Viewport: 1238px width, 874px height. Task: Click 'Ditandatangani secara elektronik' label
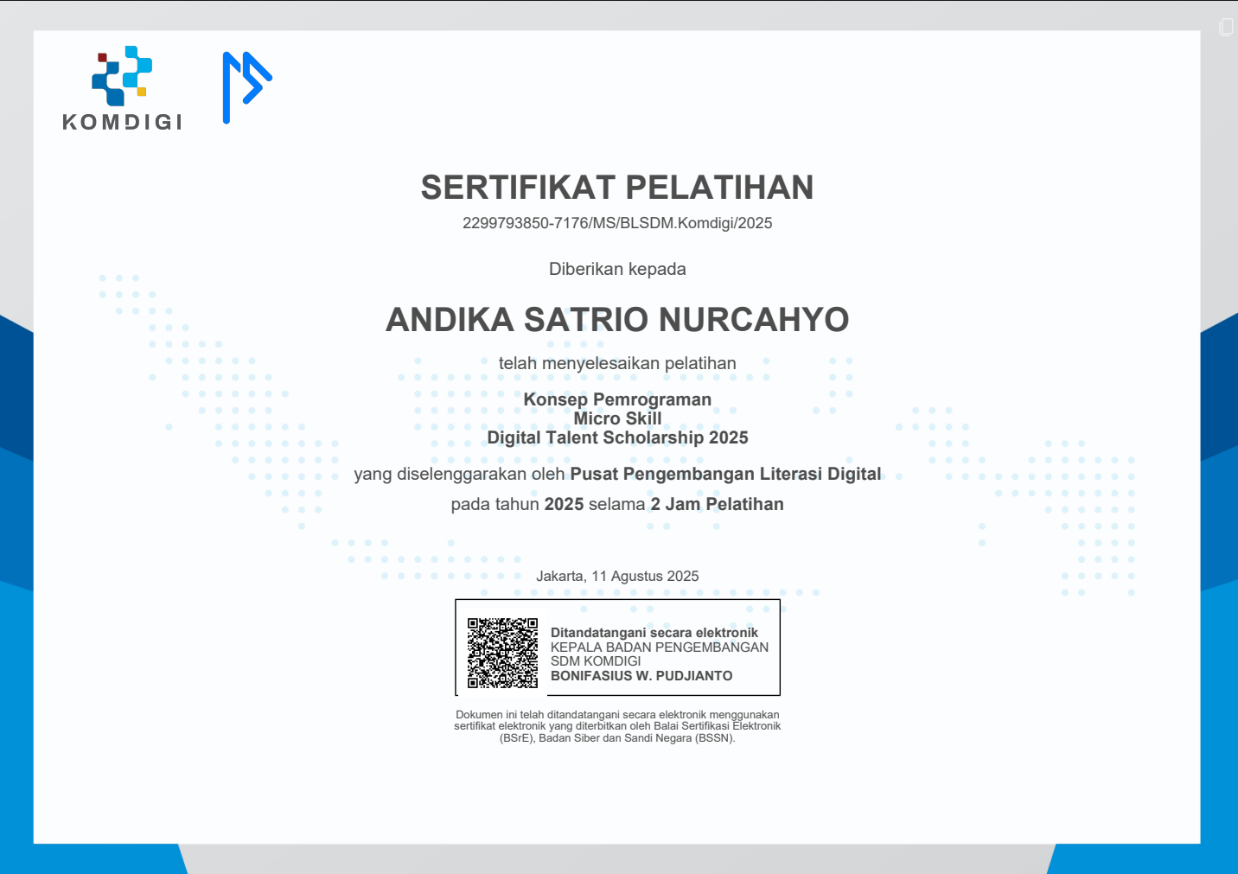(654, 633)
